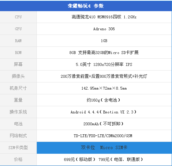Select the "GPU" row label

pos(18,29)
